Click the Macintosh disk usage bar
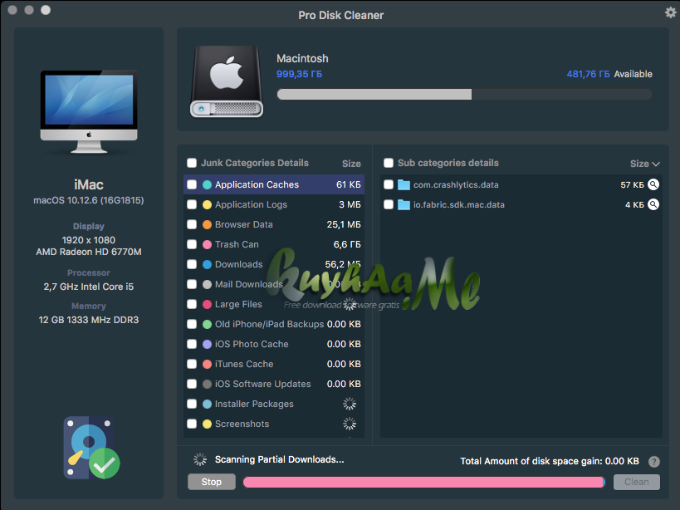The height and width of the screenshot is (510, 680). [x=464, y=94]
